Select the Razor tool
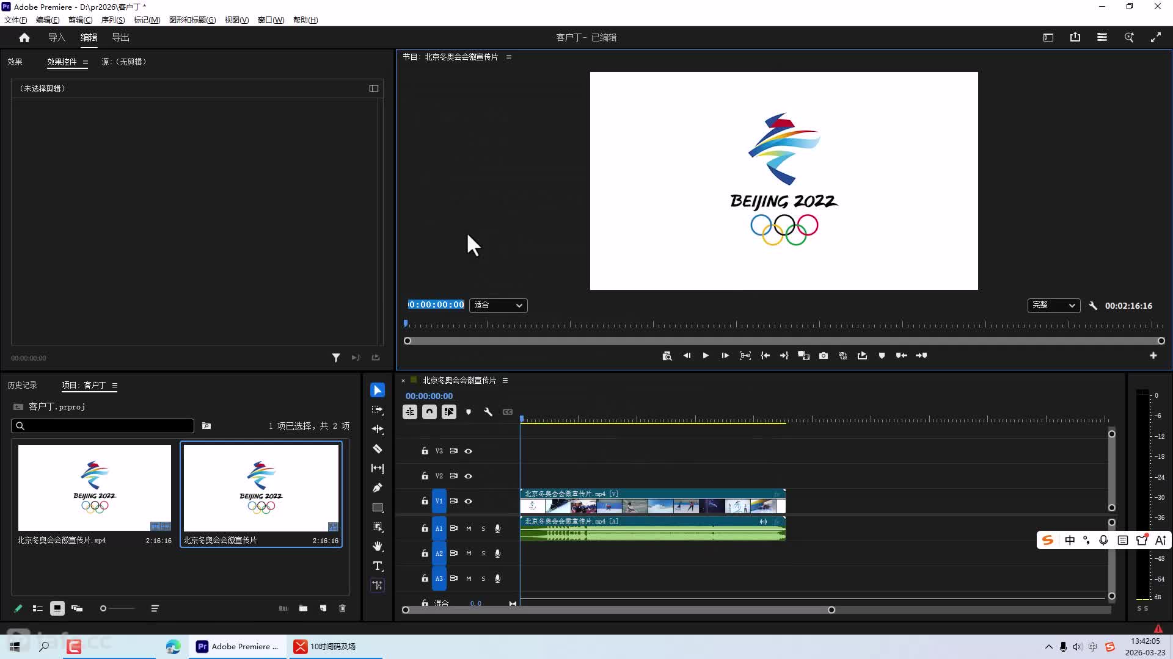Screen dimensions: 1173x659 378,448
